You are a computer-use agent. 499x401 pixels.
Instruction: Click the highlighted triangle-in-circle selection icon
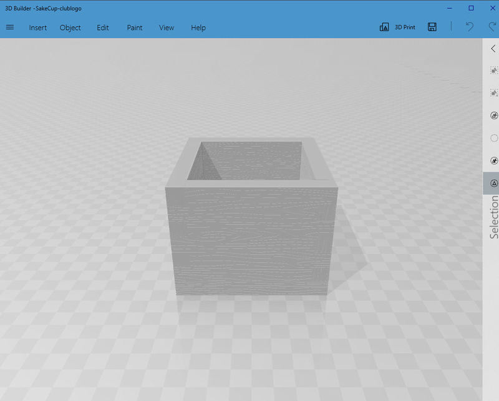(x=494, y=183)
